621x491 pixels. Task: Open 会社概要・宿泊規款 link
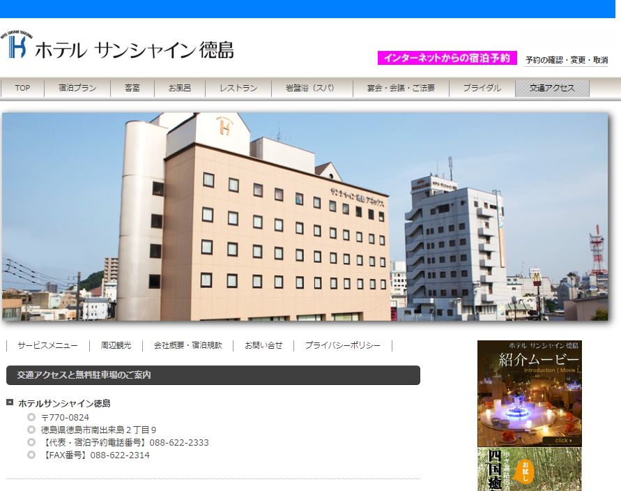pyautogui.click(x=187, y=346)
